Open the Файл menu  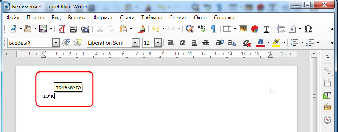click(13, 18)
